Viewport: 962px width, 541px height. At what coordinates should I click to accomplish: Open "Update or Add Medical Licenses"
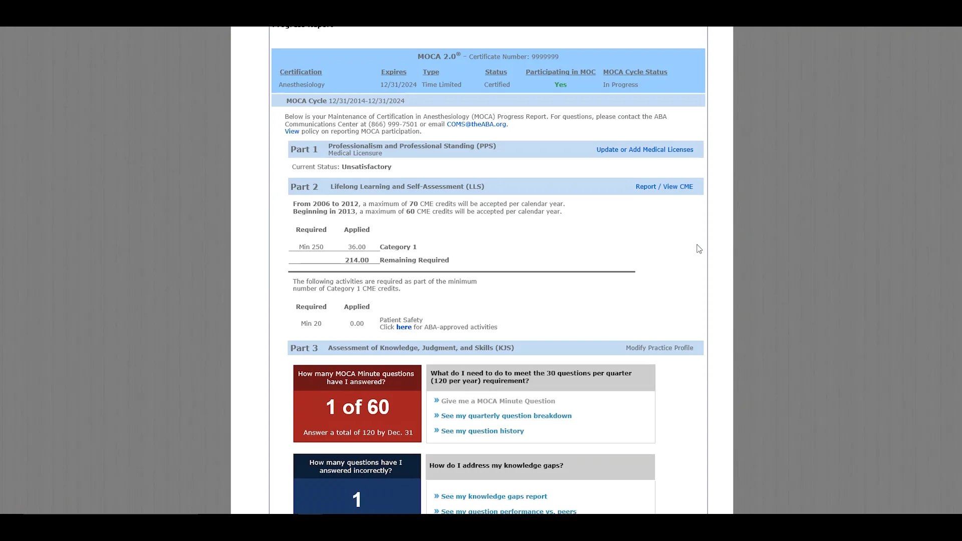click(x=645, y=149)
